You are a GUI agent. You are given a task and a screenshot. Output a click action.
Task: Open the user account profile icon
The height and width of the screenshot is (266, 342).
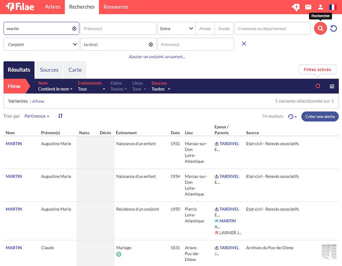coord(321,7)
